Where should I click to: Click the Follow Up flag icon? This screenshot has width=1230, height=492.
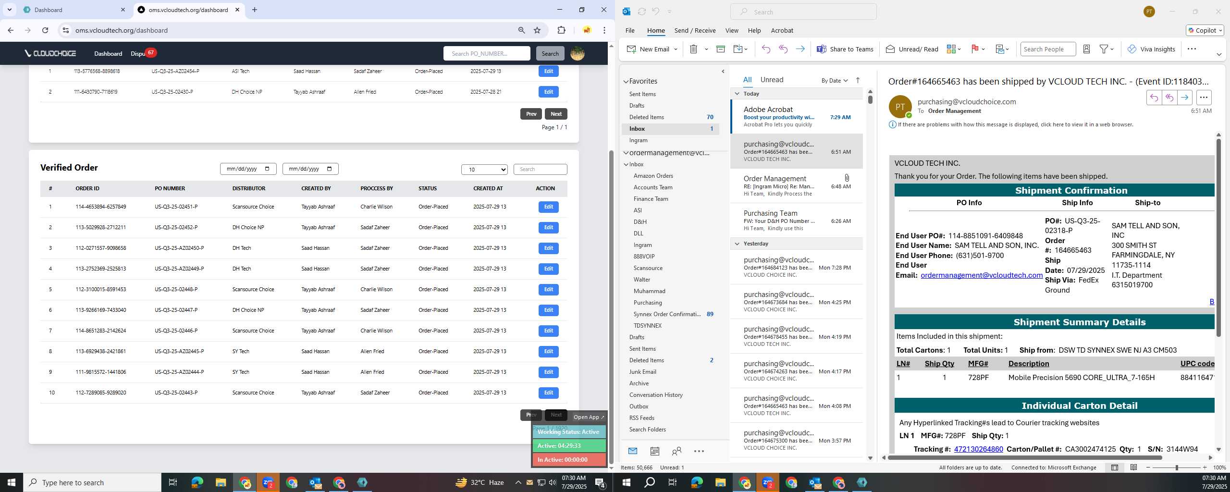tap(975, 49)
